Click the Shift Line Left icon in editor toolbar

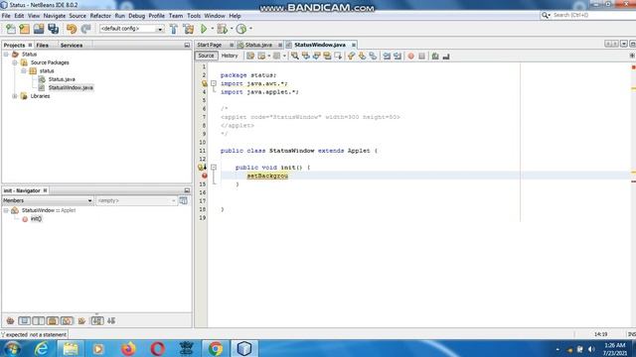click(x=387, y=57)
